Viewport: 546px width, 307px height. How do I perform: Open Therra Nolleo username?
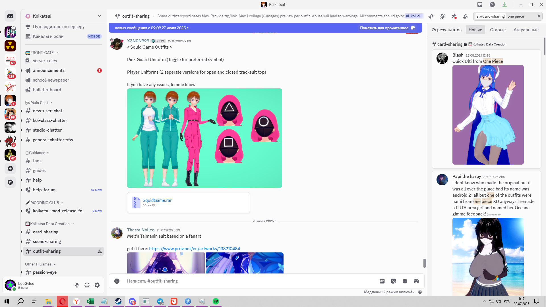click(141, 230)
